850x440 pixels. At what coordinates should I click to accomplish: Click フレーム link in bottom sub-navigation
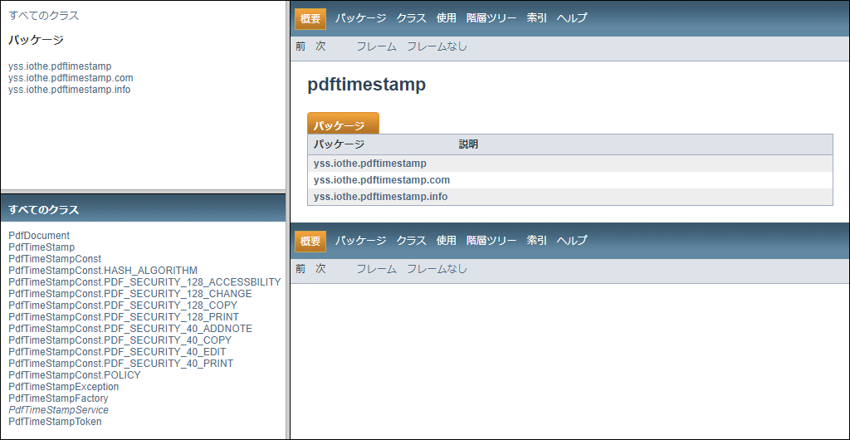point(376,269)
